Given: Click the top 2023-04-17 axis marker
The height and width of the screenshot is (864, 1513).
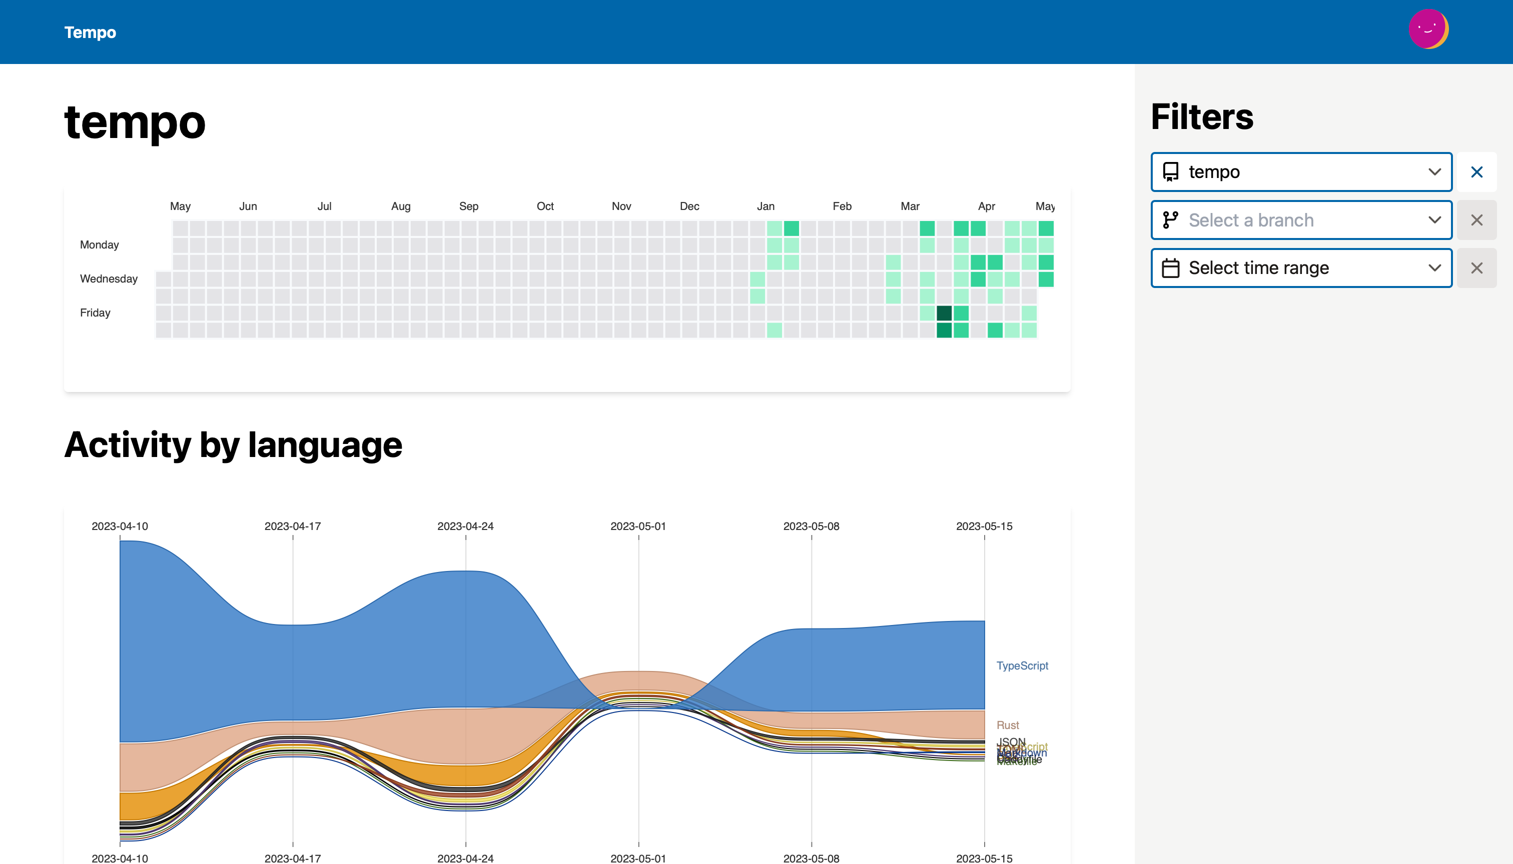Looking at the screenshot, I should pos(292,526).
